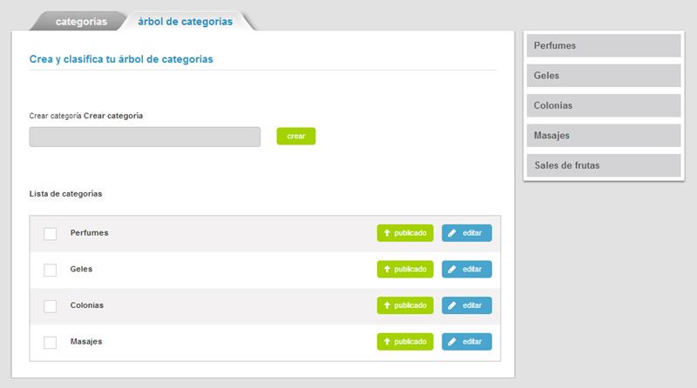Pick Colonias from the side tree panel

coord(603,105)
